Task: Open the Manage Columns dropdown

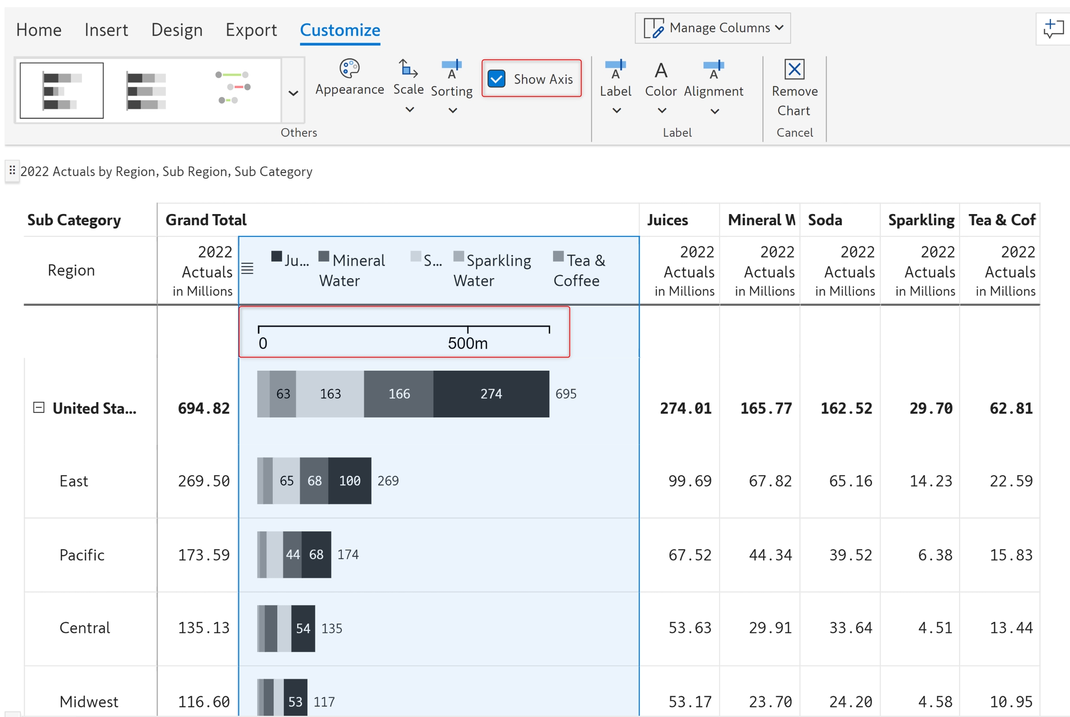Action: pos(712,28)
